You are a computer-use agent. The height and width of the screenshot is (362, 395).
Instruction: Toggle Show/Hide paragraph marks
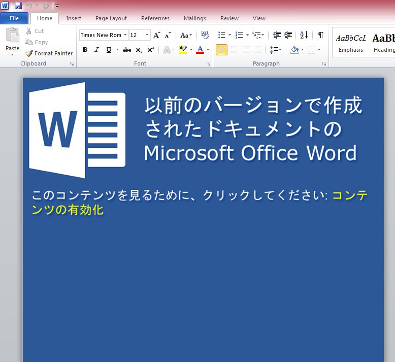click(321, 35)
